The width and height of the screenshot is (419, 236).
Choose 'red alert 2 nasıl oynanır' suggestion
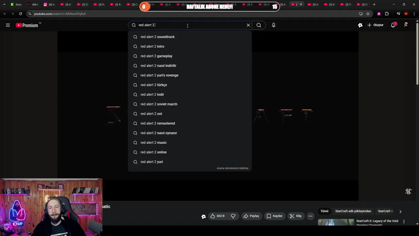tap(190, 133)
